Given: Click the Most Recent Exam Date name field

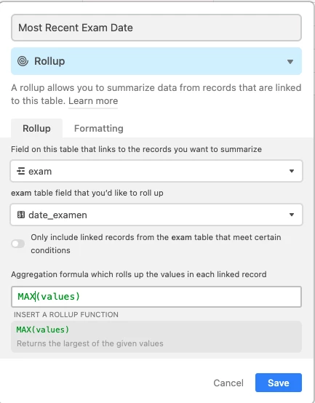Looking at the screenshot, I should point(156,28).
